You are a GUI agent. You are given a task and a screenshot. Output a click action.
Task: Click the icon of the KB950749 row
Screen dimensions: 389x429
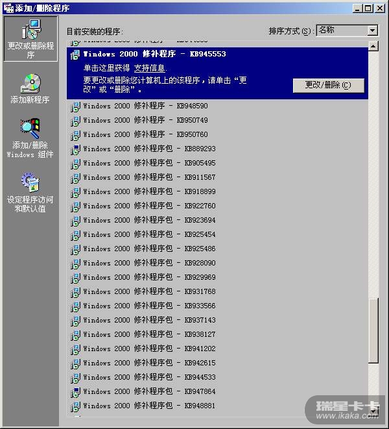click(x=75, y=121)
